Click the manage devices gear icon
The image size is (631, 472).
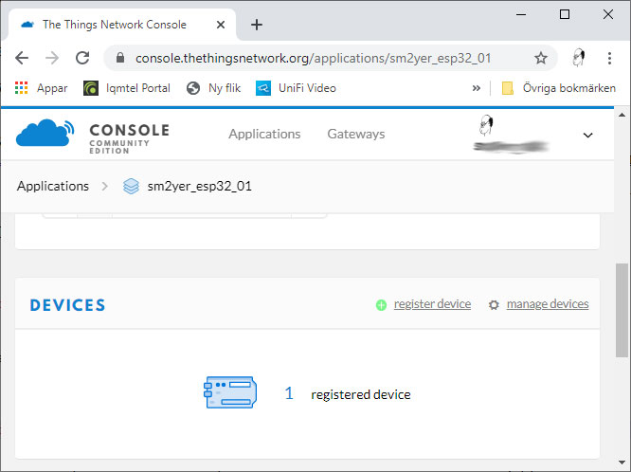(494, 305)
